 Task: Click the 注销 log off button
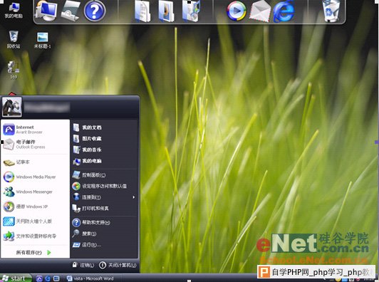coord(83,265)
